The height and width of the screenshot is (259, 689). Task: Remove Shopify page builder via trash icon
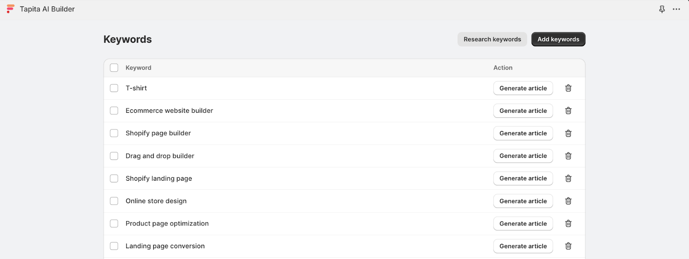(x=568, y=133)
